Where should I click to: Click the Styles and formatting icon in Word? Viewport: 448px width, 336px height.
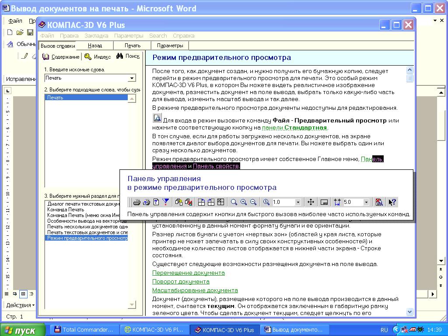(x=10, y=44)
